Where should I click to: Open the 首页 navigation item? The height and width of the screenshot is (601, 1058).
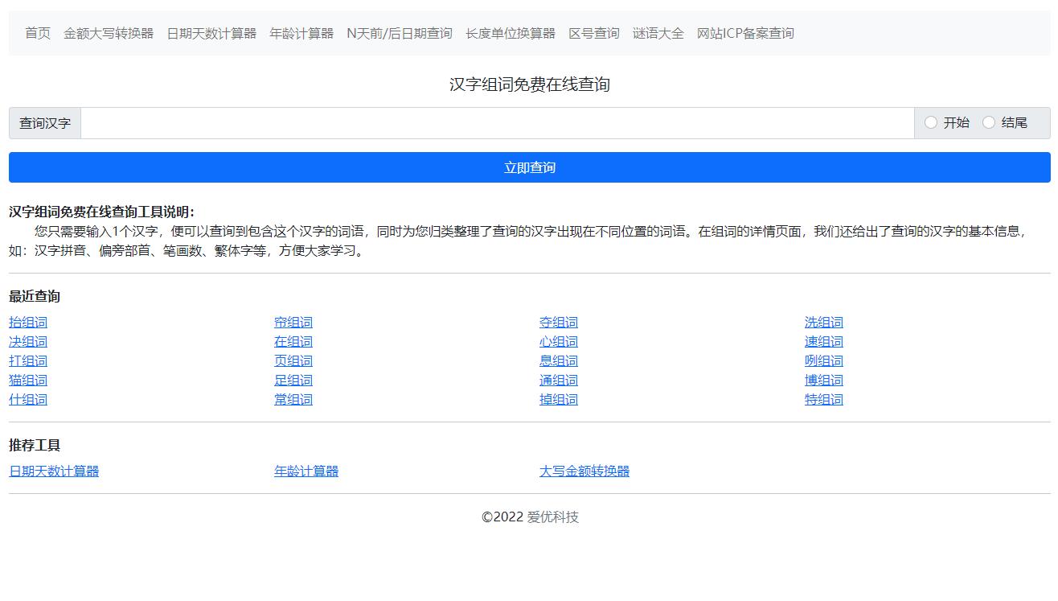(x=37, y=34)
